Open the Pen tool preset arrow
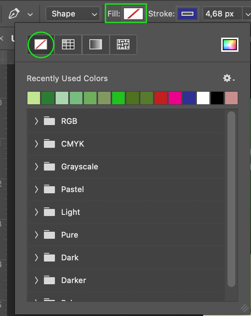251x316 pixels. click(30, 15)
